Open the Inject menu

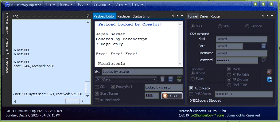[66, 5]
